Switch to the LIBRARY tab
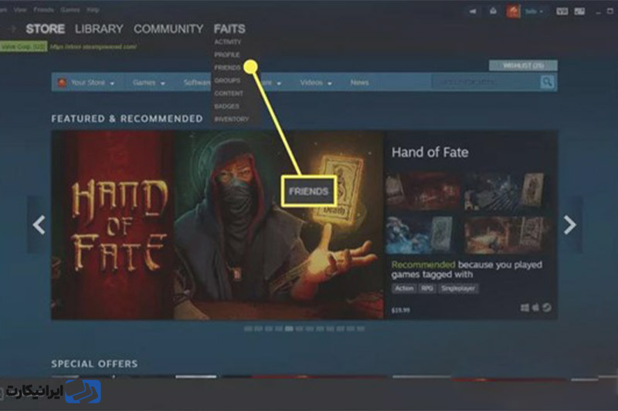Screen dimensions: 618x411 pyautogui.click(x=99, y=29)
